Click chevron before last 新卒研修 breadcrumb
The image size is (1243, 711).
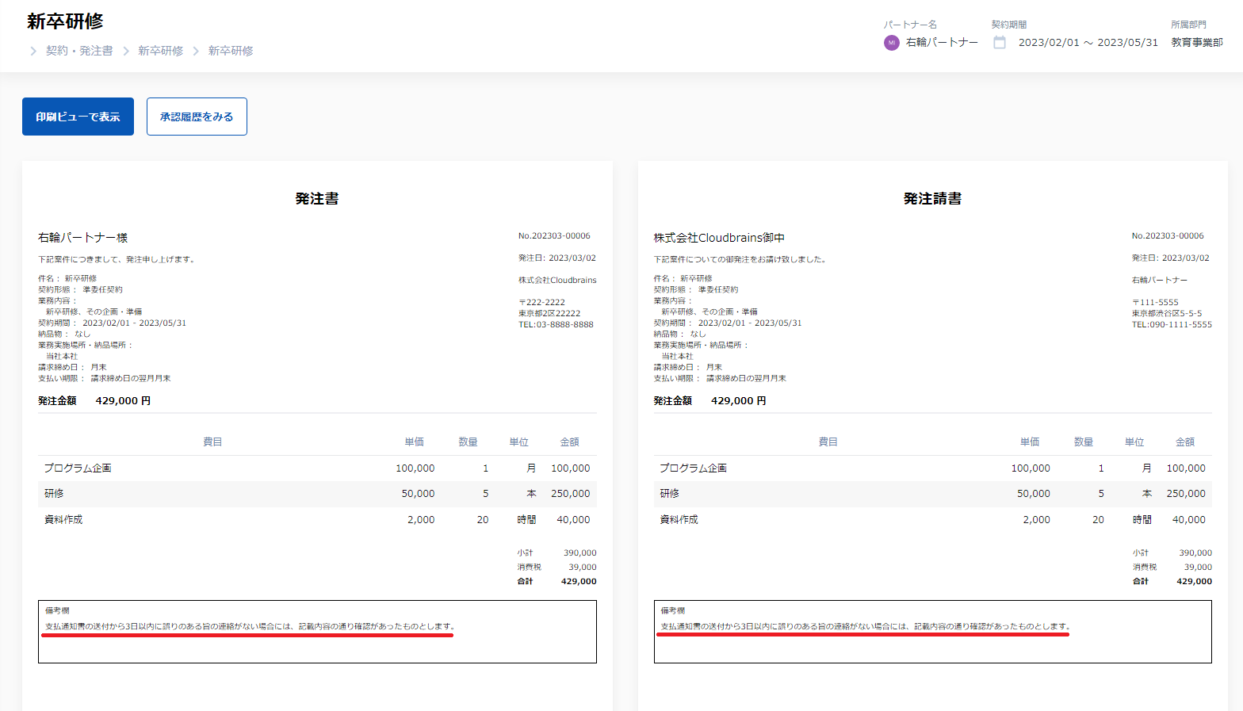pos(196,51)
